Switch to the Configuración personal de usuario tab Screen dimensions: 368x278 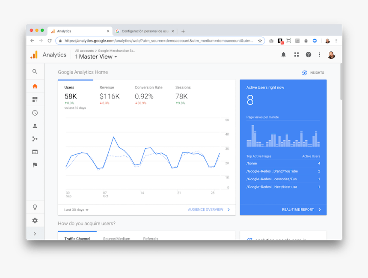point(145,31)
